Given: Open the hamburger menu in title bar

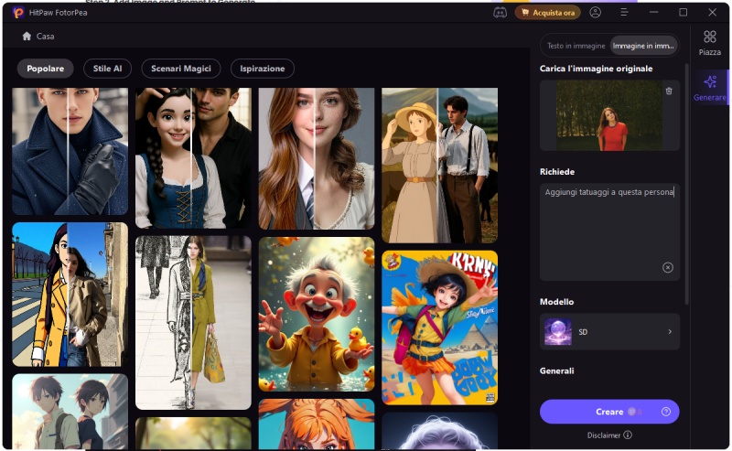Looking at the screenshot, I should pyautogui.click(x=624, y=13).
